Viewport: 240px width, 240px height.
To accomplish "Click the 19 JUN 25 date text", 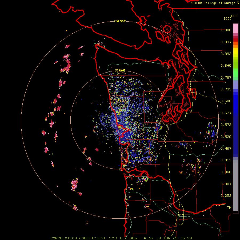I will [167, 238].
